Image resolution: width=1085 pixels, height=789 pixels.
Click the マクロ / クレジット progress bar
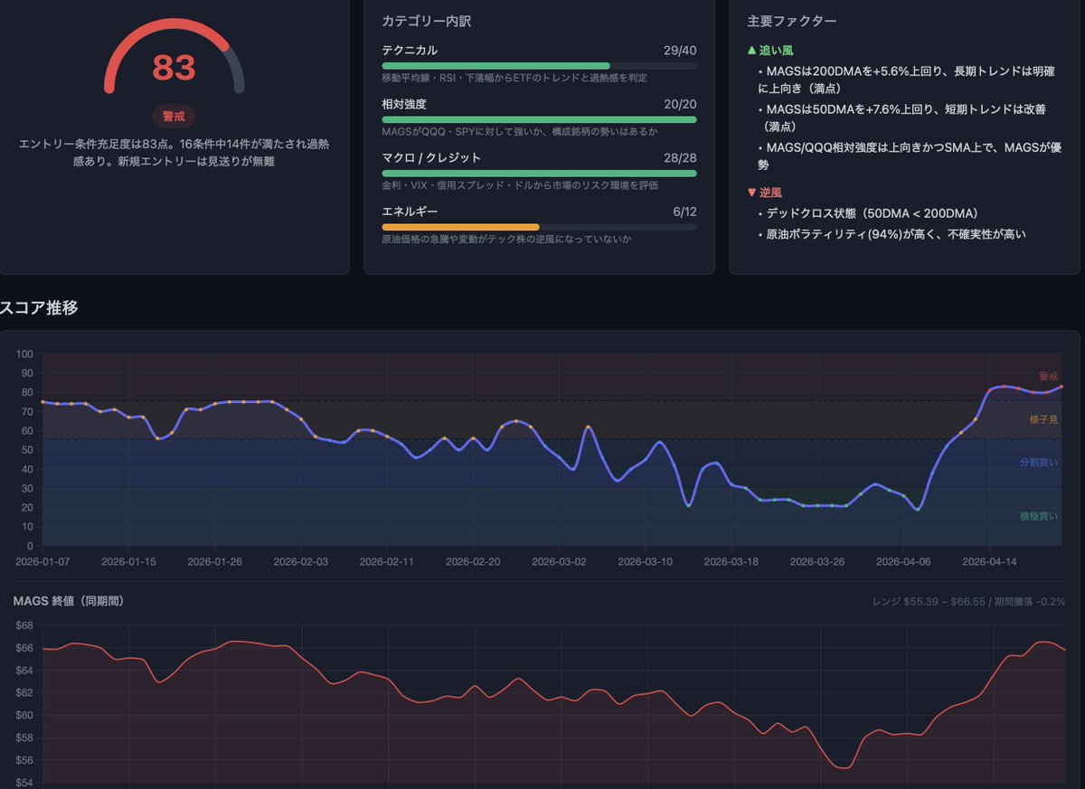point(540,173)
